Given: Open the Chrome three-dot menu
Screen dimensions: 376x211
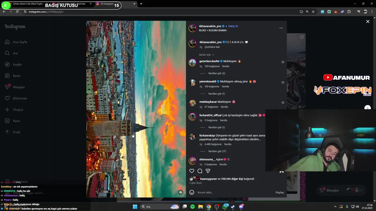Looking at the screenshot, I should click(x=372, y=12).
